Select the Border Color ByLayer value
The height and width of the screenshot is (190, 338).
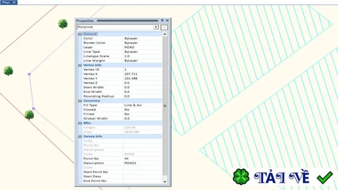click(143, 43)
